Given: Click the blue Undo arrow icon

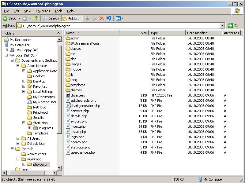Looking at the screenshot, I should coord(109,18).
